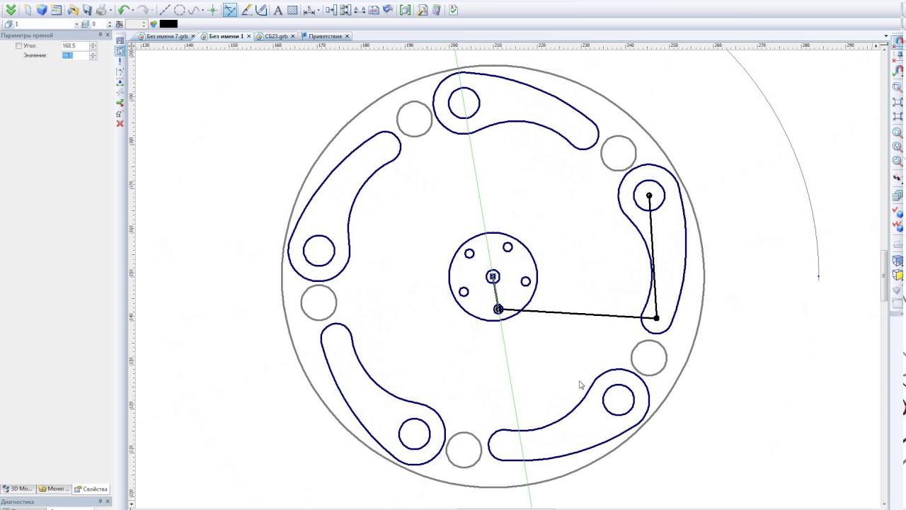
Task: Select the Hatch fill tool
Action: coord(292,10)
